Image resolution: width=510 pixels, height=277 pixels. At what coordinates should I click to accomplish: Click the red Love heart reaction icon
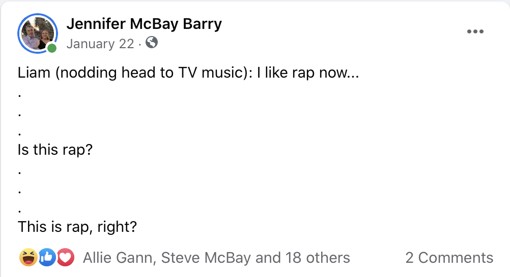65,258
